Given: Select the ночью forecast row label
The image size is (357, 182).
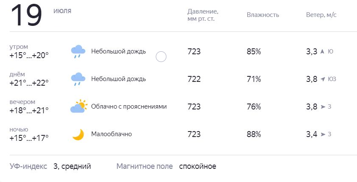Looking at the screenshot, I should click(19, 129).
